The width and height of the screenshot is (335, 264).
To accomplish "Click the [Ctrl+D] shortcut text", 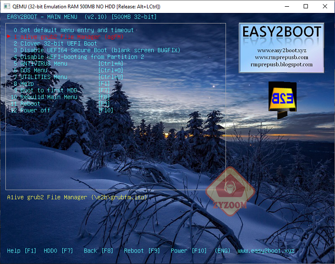I will click(x=111, y=70).
